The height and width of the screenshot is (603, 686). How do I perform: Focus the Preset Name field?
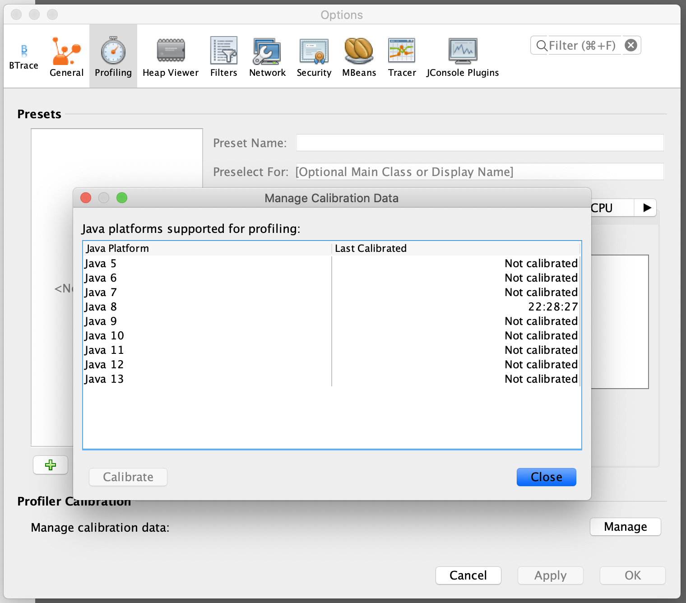tap(480, 143)
